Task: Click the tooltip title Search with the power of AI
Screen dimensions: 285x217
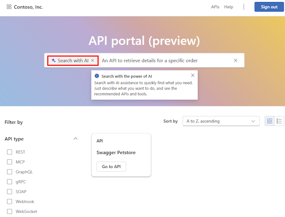Action: [x=127, y=76]
